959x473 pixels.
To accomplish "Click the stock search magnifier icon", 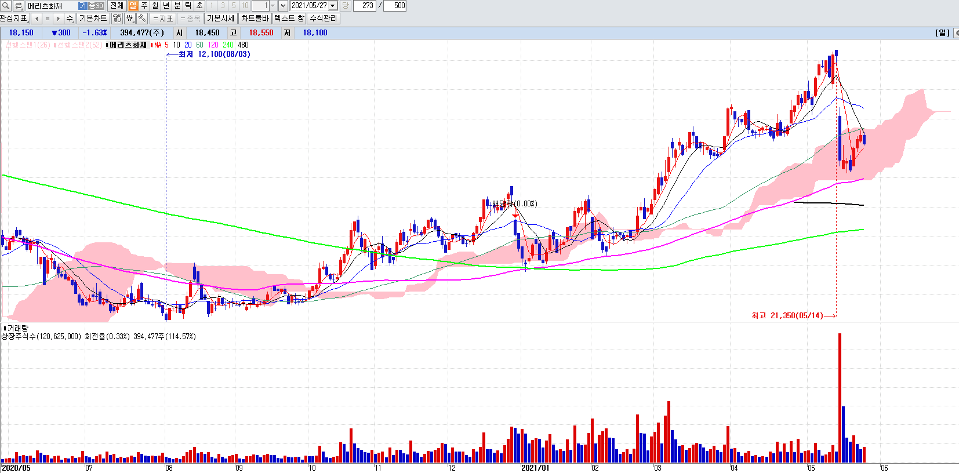I will 6,6.
